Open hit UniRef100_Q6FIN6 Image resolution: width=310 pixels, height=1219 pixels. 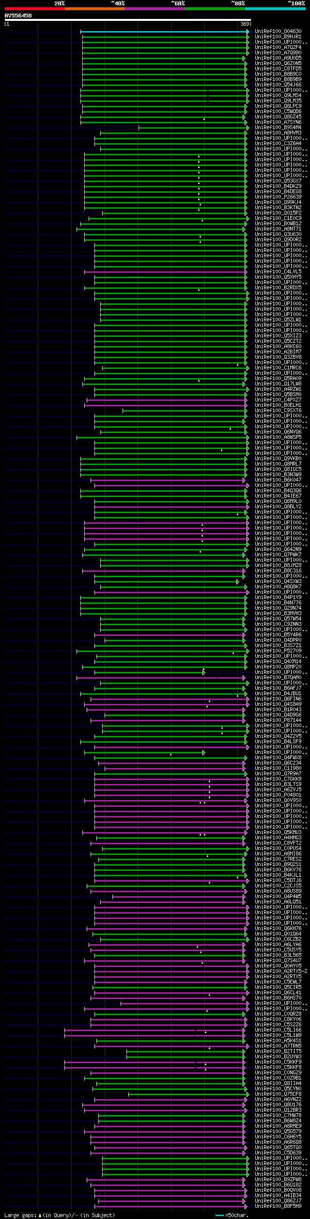click(278, 699)
